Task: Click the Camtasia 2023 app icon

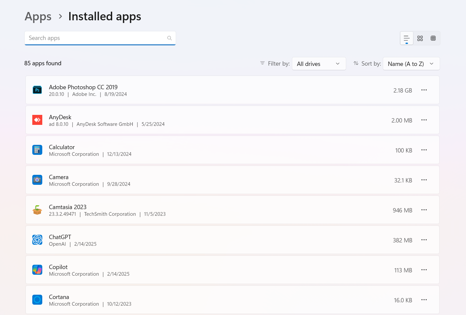Action: [x=37, y=210]
